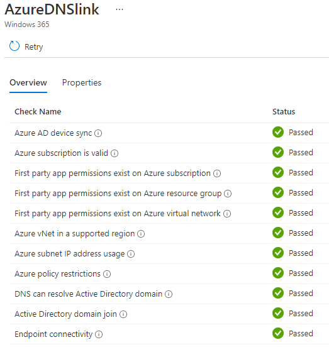Click the Check Name column header
Image resolution: width=329 pixels, height=352 pixels.
(x=38, y=112)
